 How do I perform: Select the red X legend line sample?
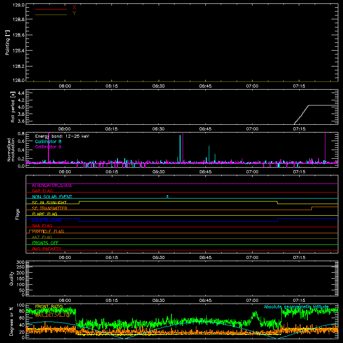[x=51, y=9]
